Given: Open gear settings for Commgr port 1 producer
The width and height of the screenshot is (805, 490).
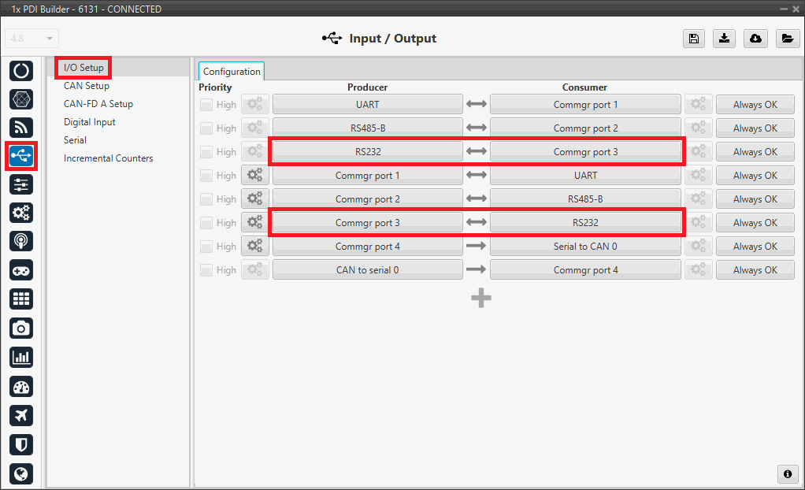Looking at the screenshot, I should click(x=255, y=176).
